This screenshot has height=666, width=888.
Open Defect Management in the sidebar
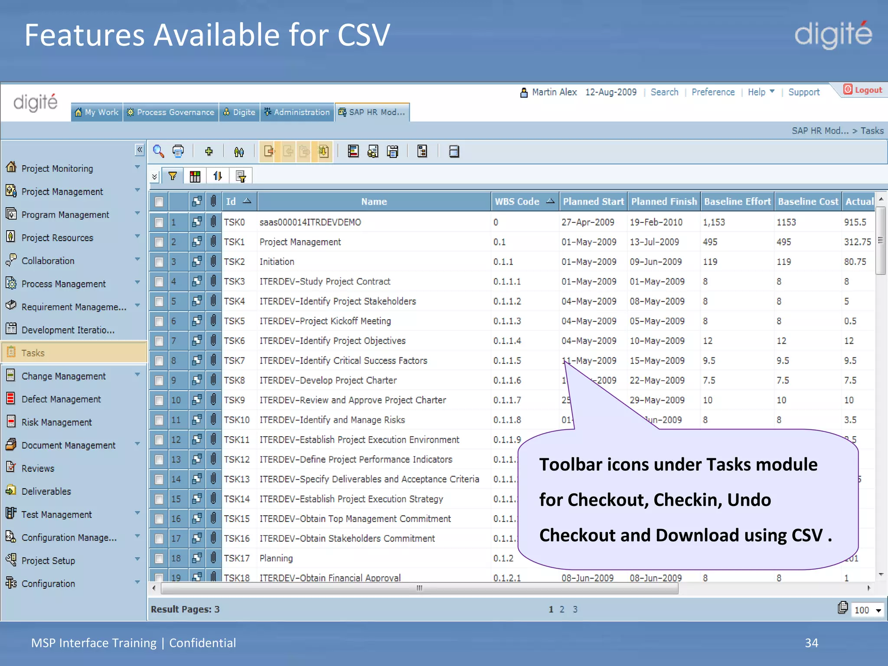pyautogui.click(x=61, y=399)
